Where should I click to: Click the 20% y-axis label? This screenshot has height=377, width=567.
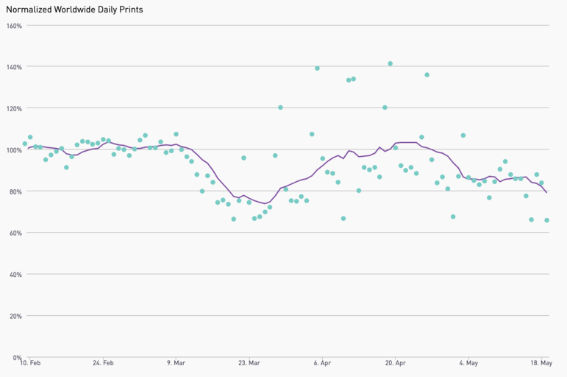tap(15, 316)
